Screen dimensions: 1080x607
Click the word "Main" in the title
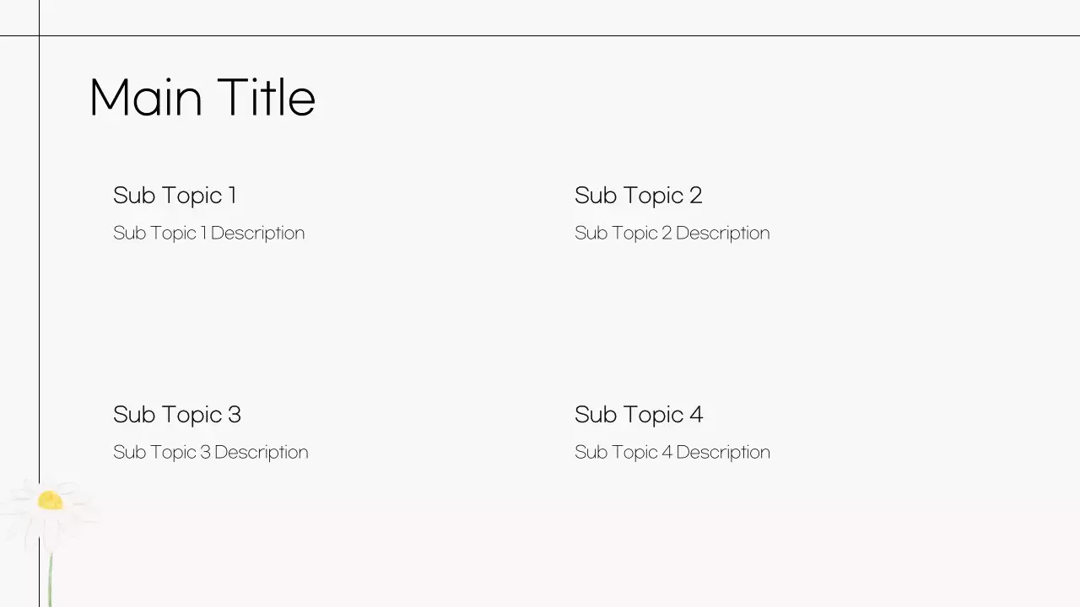click(145, 98)
